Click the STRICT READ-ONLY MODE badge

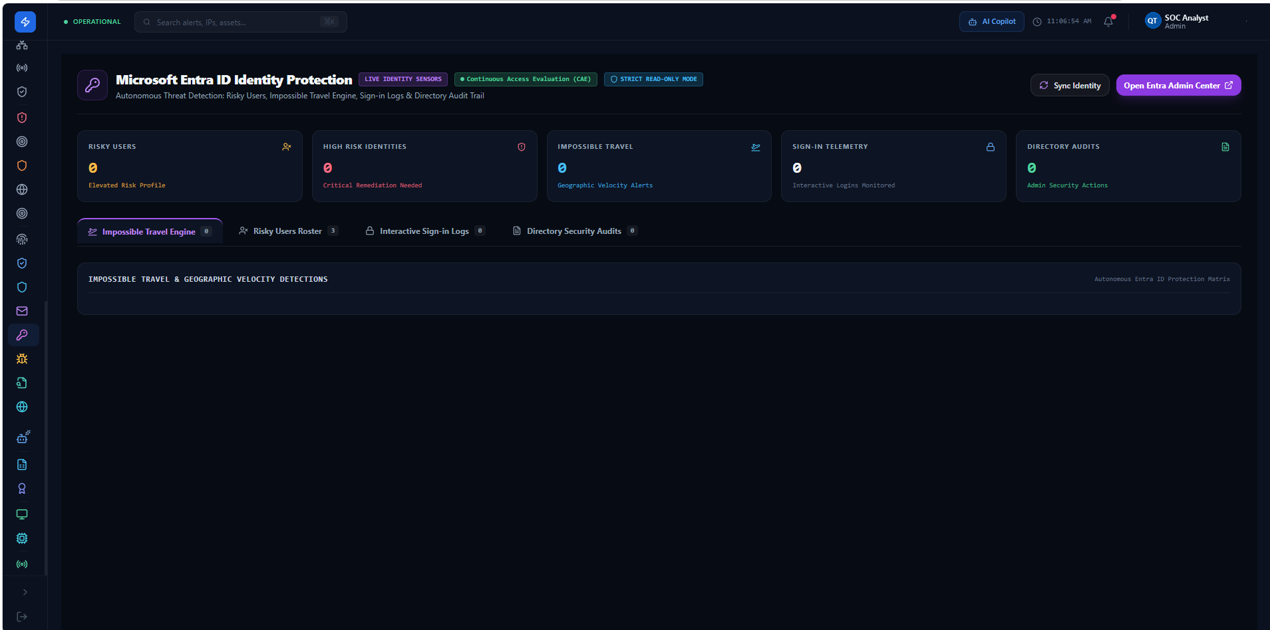pos(653,79)
